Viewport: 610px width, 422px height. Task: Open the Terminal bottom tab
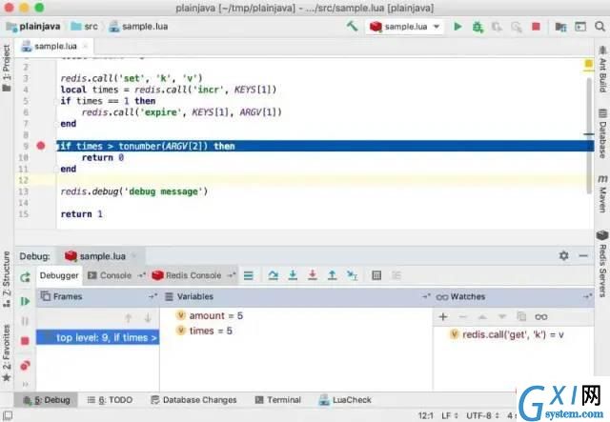[x=278, y=400]
